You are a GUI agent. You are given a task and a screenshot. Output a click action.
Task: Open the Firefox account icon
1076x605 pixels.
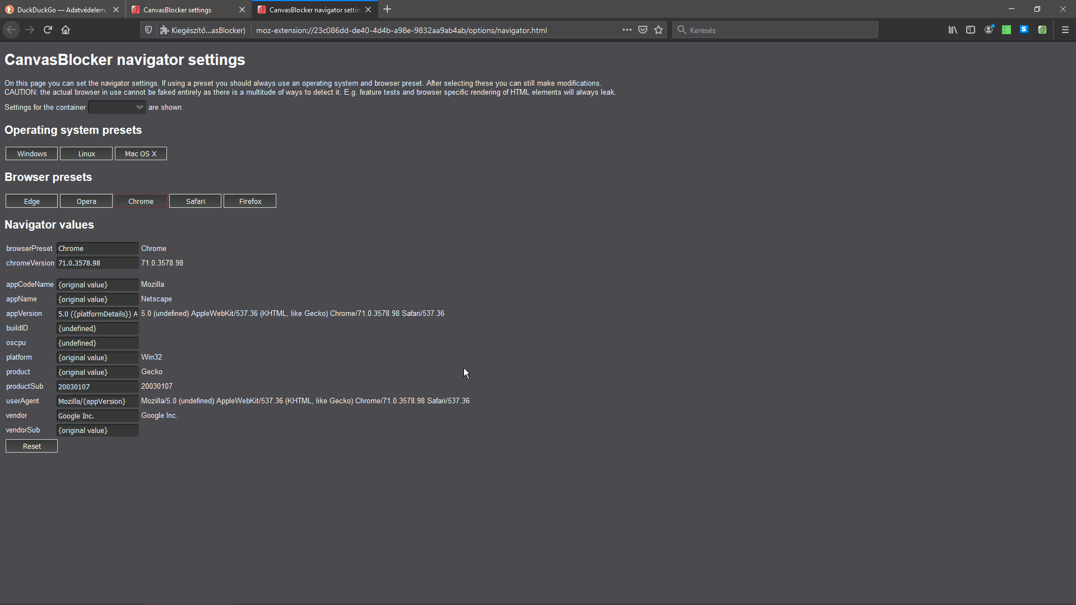tap(989, 30)
